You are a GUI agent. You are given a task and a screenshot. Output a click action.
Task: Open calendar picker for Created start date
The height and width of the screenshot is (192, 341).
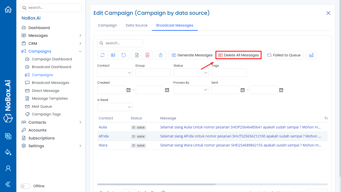click(128, 90)
